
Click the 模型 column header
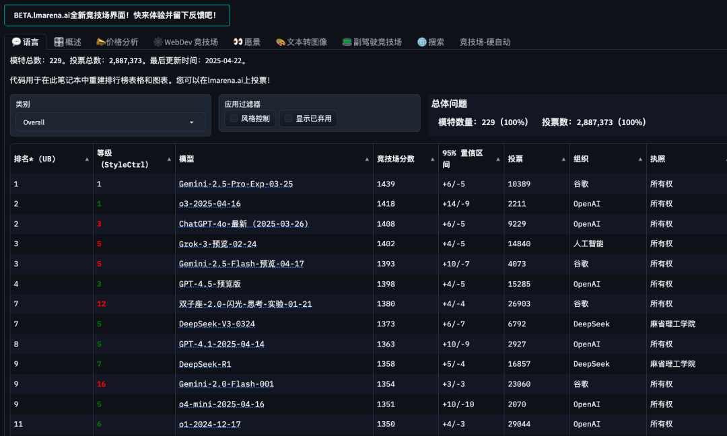(x=274, y=159)
